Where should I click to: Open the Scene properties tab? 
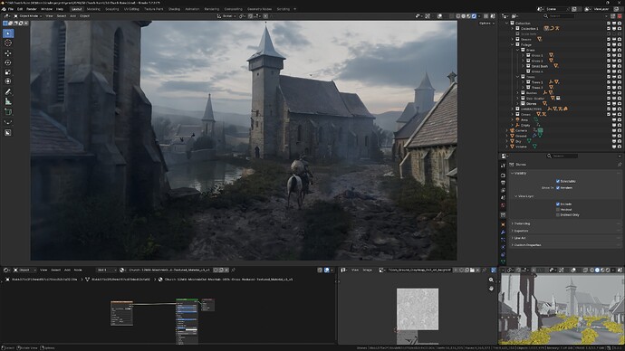click(x=503, y=198)
